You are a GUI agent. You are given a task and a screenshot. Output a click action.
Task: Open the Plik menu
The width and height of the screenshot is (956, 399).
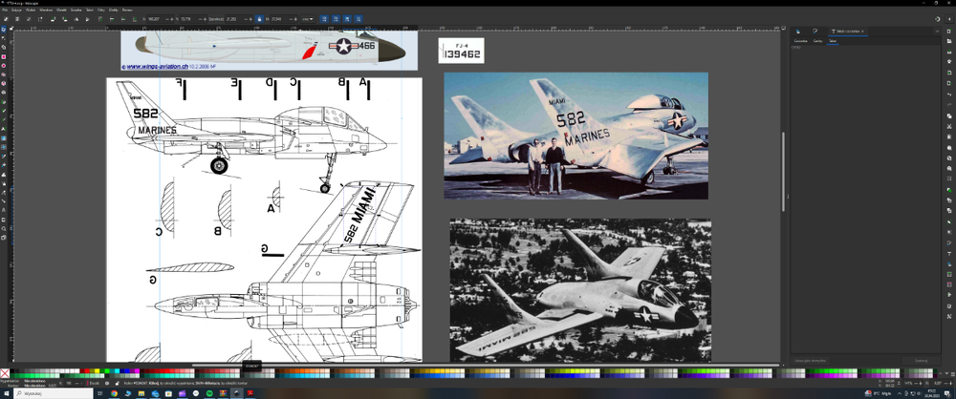5,10
